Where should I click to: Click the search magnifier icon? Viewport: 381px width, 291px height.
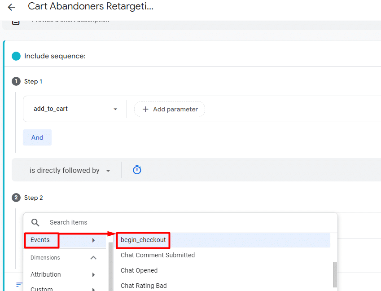coord(35,222)
